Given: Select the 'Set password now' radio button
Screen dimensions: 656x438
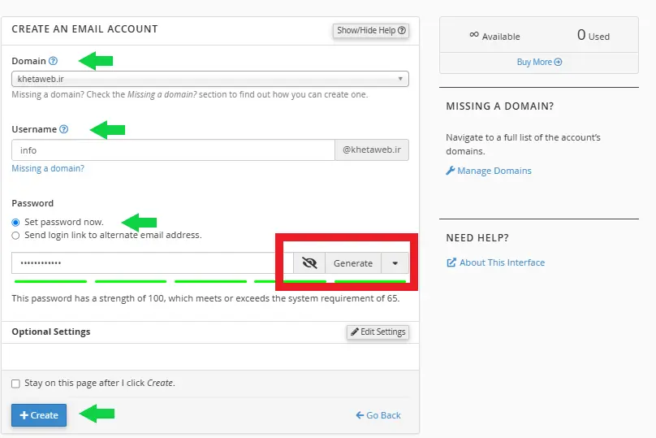Looking at the screenshot, I should (x=15, y=223).
